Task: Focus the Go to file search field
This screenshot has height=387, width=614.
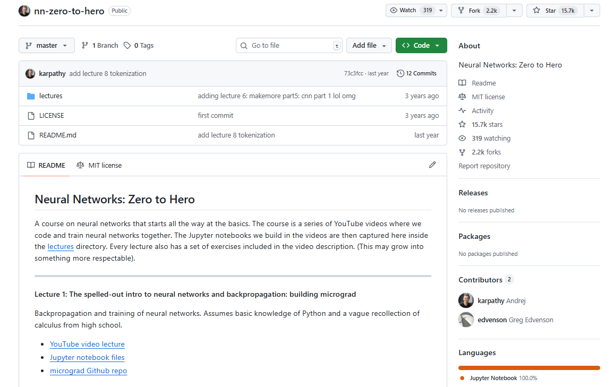Action: (289, 46)
